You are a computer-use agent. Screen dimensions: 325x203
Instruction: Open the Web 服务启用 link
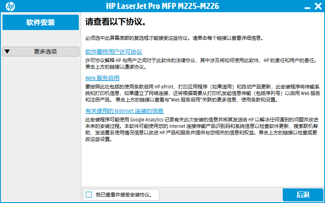pos(102,78)
